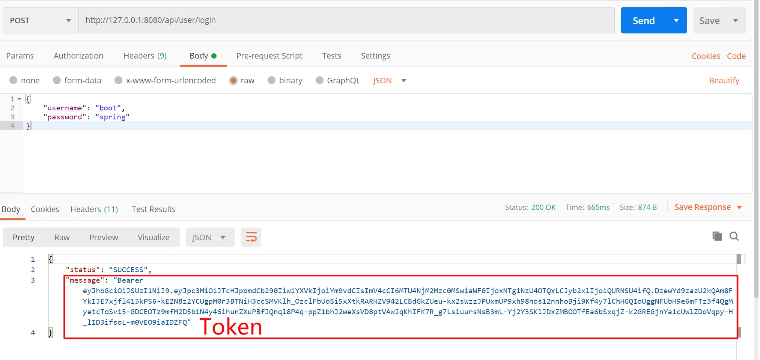760x360 pixels.
Task: Collapse the JSON block at line 1
Action: (x=19, y=99)
